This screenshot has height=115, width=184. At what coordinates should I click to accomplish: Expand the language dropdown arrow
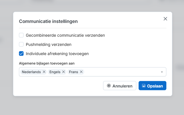click(162, 72)
